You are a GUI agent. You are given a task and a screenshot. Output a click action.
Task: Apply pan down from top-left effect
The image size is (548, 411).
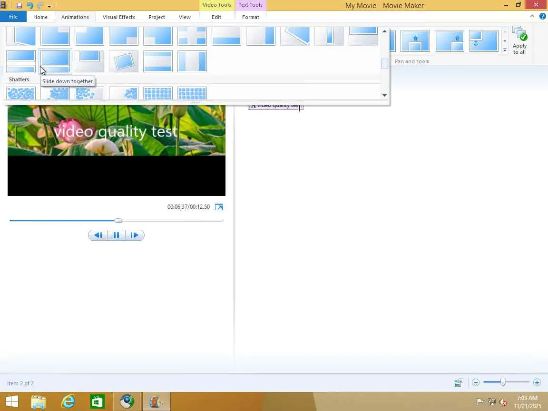[x=484, y=41]
